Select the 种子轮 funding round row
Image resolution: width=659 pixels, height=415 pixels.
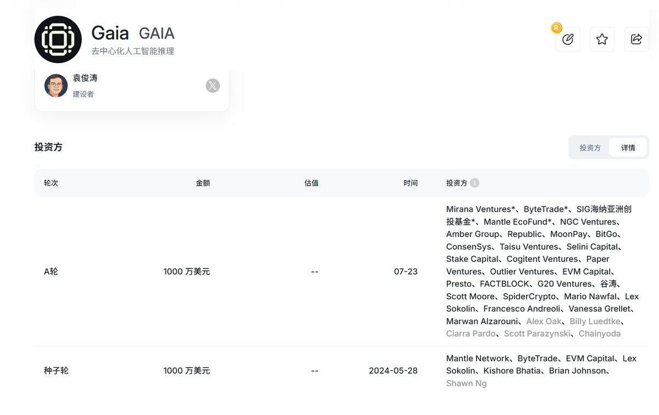[x=56, y=371]
